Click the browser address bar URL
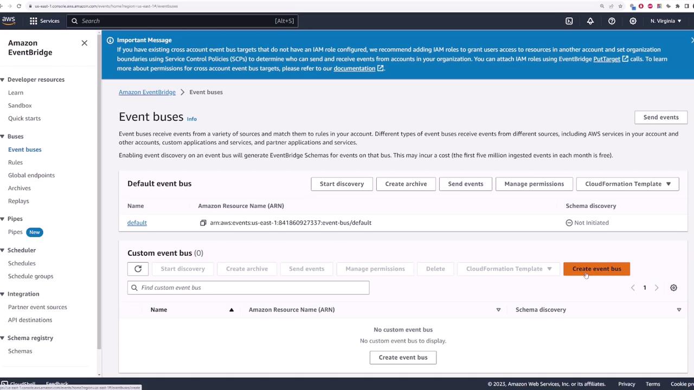This screenshot has height=390, width=694. click(x=106, y=6)
